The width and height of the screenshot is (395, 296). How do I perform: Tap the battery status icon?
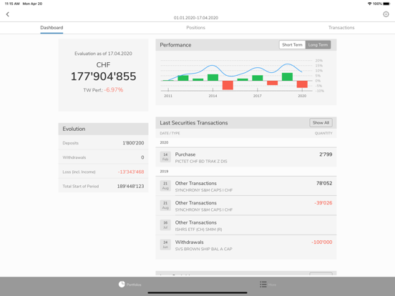click(x=386, y=4)
